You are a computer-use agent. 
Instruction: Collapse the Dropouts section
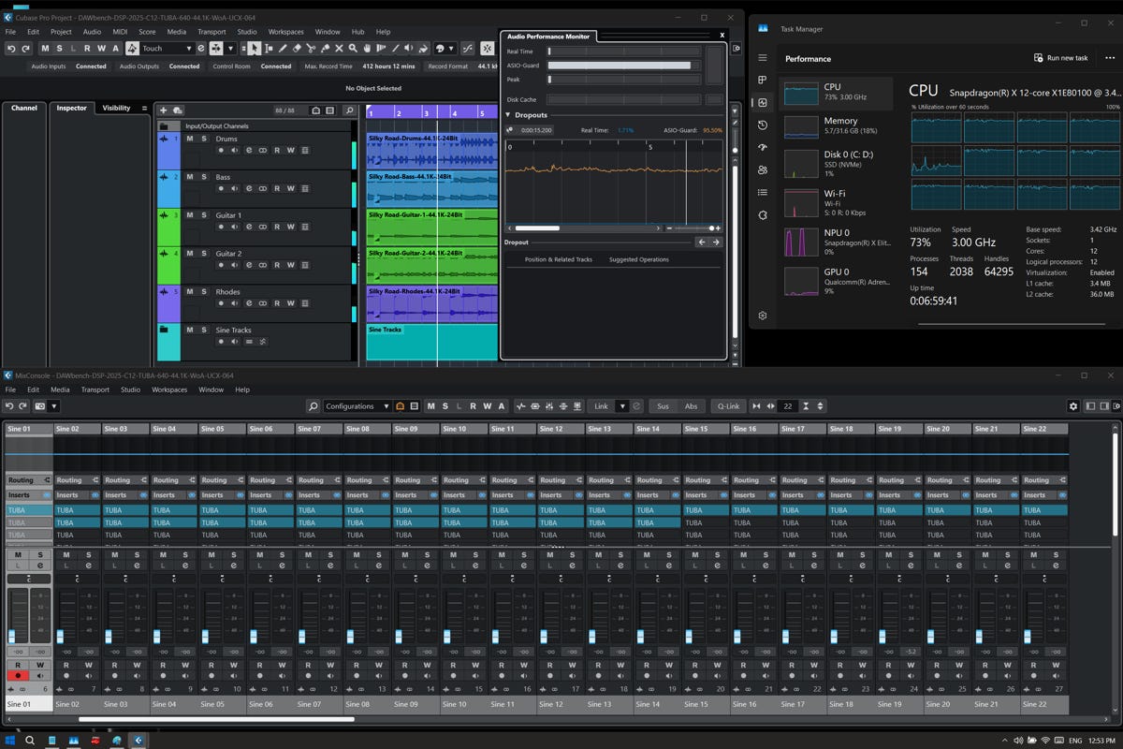(x=509, y=115)
